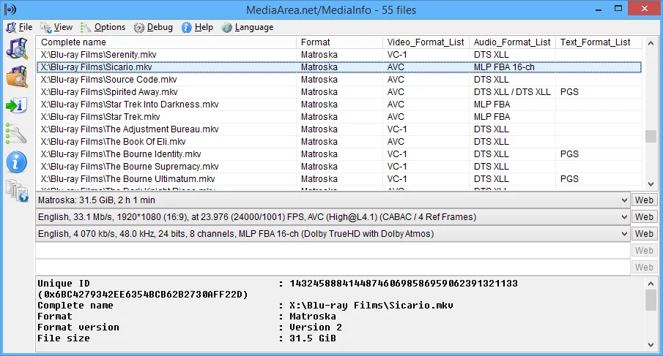This screenshot has height=356, width=663.
Task: Click the file list scrollbar down arrow
Action: [x=651, y=184]
